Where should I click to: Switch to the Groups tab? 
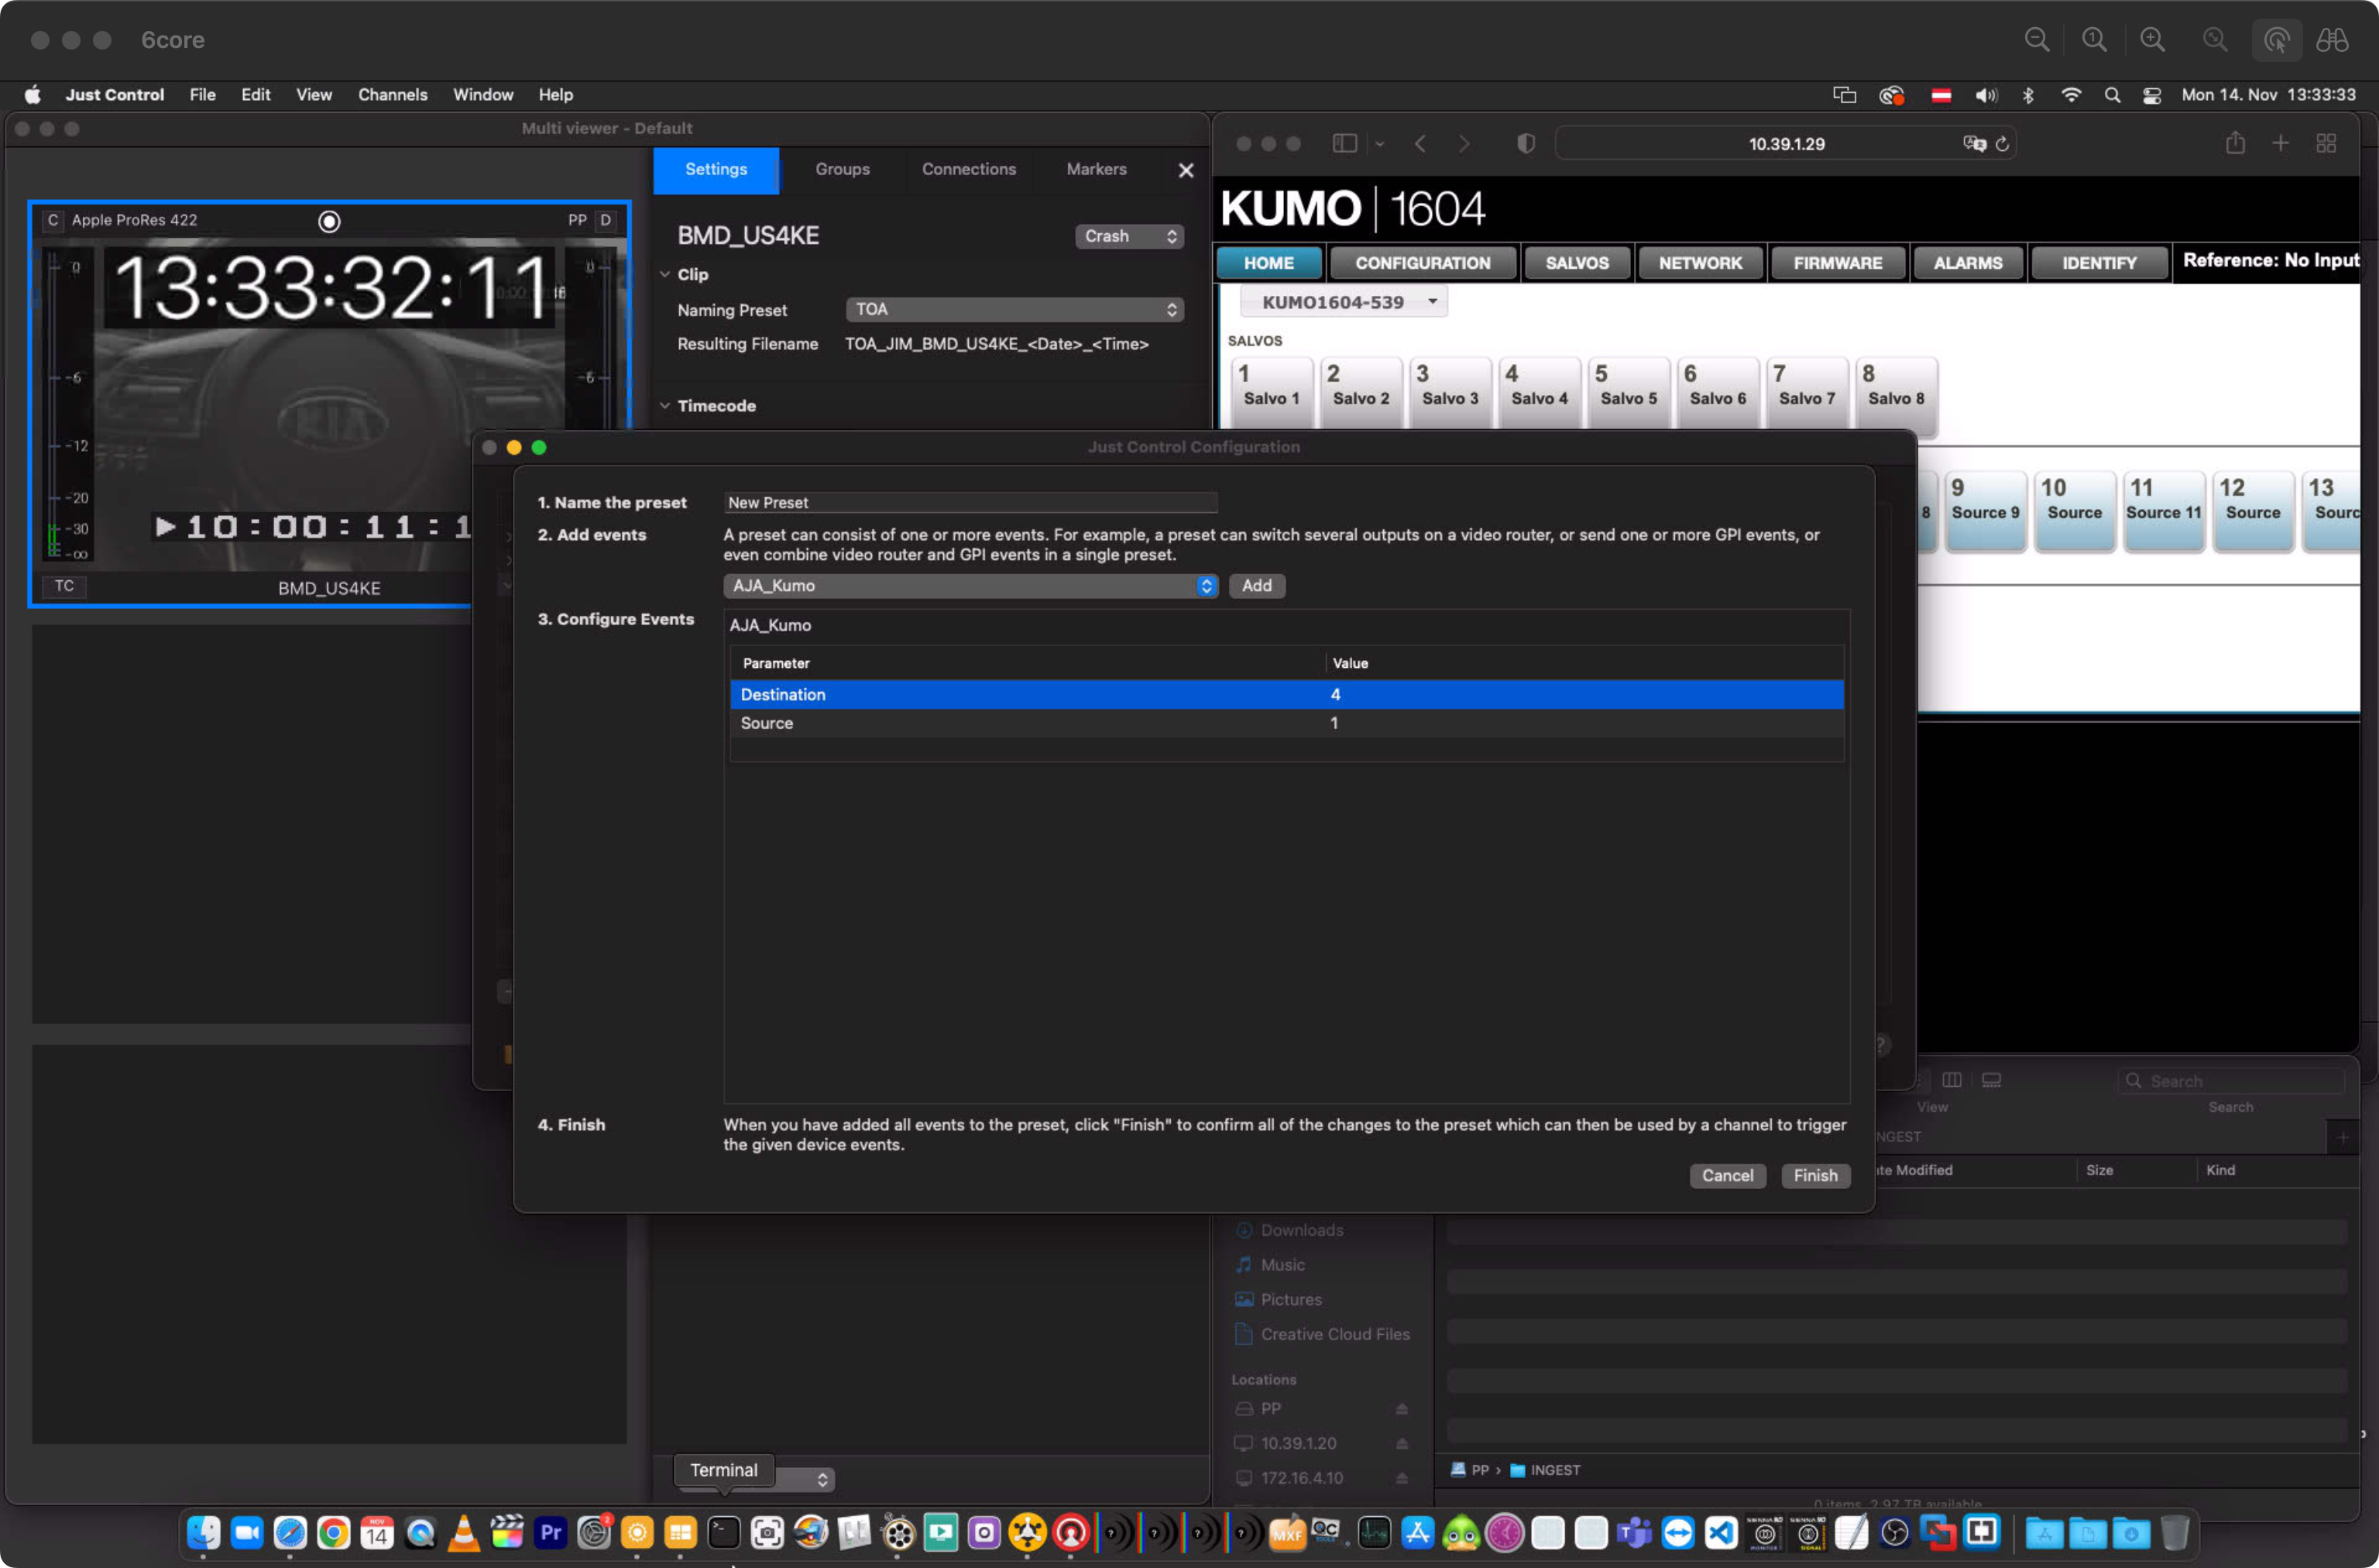(842, 170)
